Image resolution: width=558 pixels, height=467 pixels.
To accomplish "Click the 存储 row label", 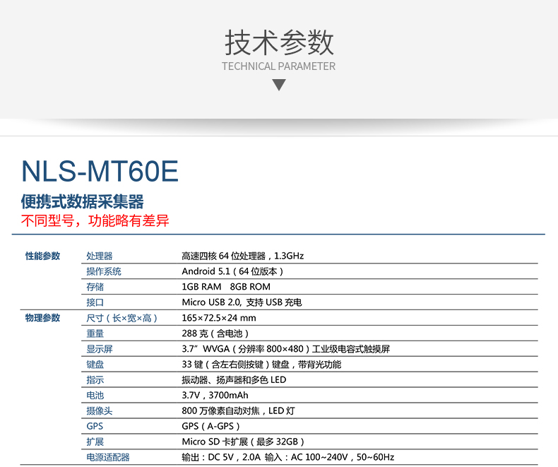I will pos(95,287).
